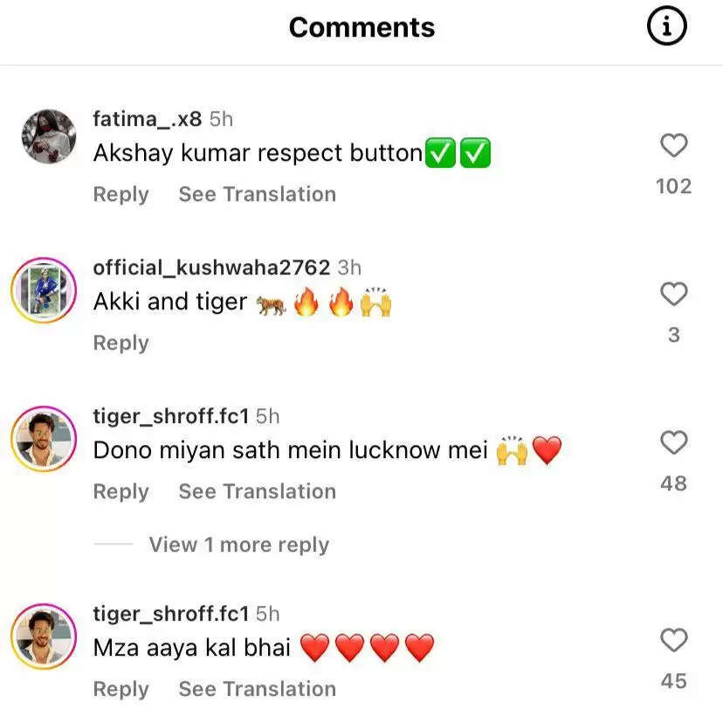Like the "Dono miyan sath" comment
Screen dimensions: 723x716
673,443
